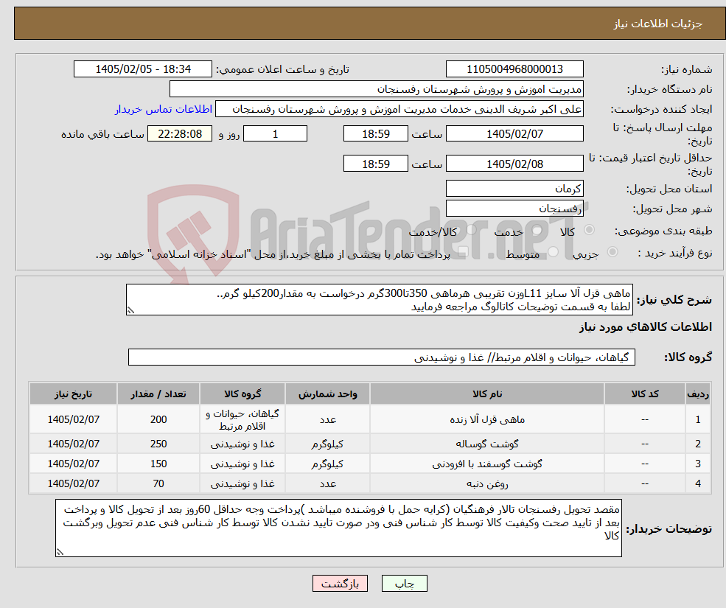Click the تعداد / مقدار column header
726x608 pixels.
point(158,394)
